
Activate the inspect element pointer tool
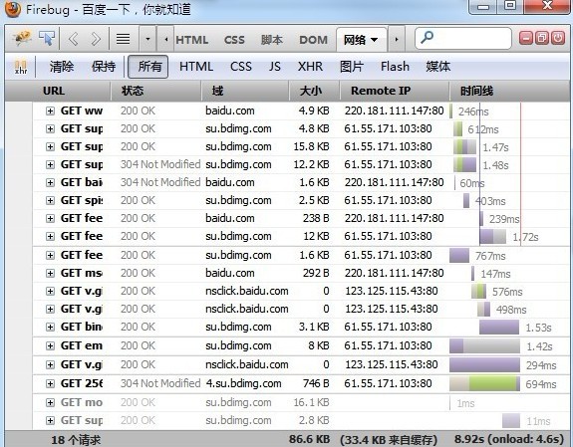(47, 38)
